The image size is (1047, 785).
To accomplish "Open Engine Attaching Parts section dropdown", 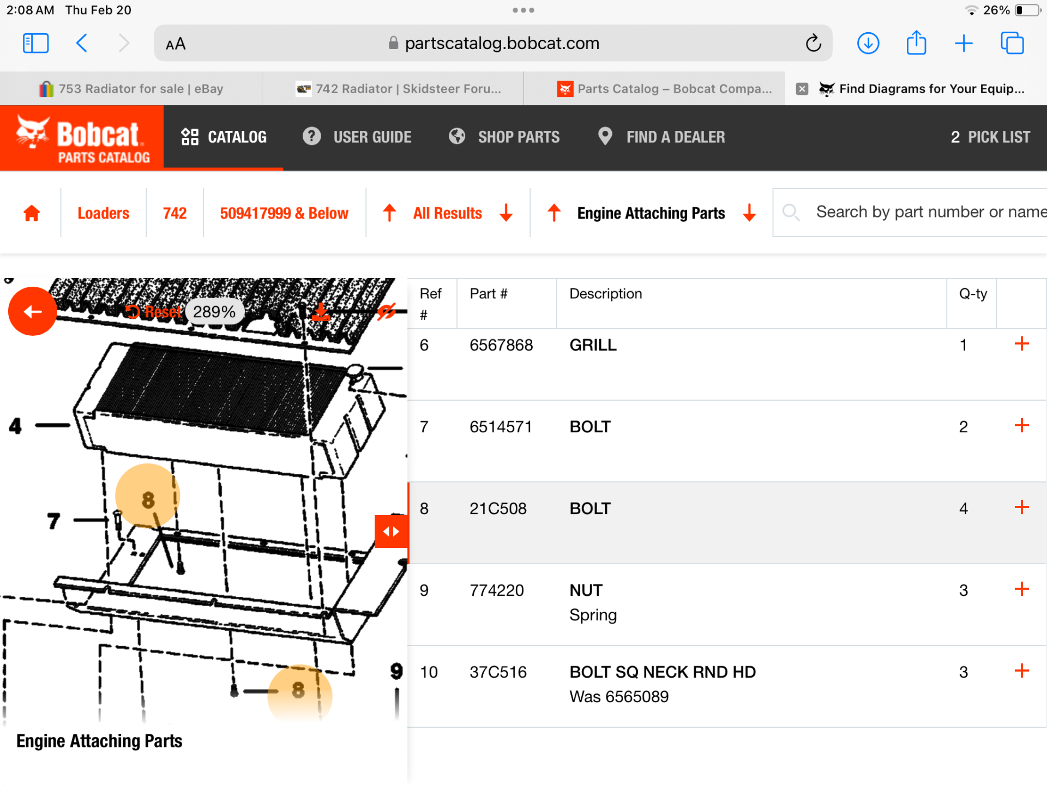I will (x=651, y=213).
